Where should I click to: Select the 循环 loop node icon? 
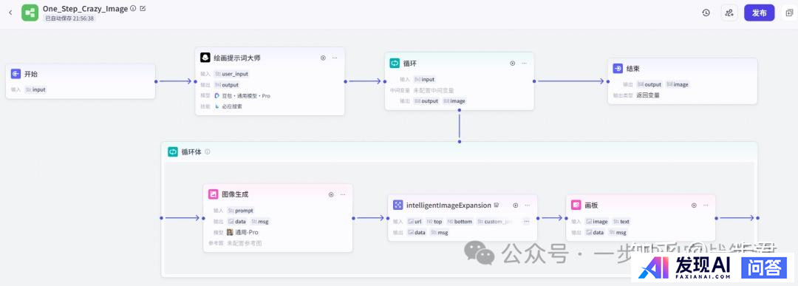395,63
